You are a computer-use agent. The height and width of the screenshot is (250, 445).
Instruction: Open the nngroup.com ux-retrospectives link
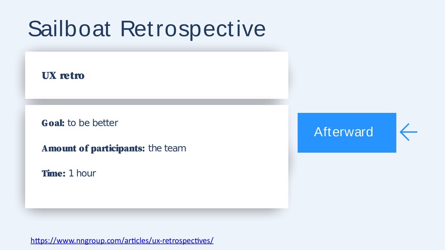click(122, 240)
